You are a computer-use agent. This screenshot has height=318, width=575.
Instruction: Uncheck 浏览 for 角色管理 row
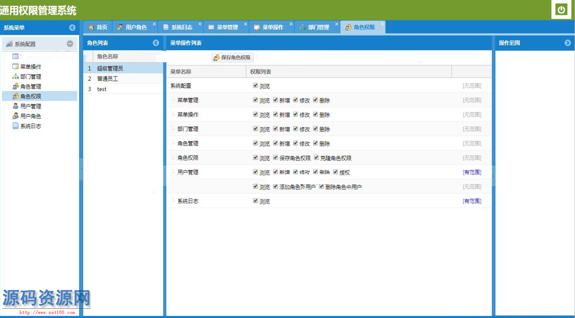255,143
